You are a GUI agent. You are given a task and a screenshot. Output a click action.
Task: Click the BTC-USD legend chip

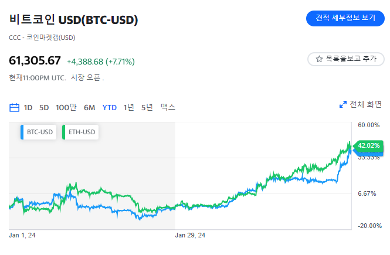coord(39,132)
